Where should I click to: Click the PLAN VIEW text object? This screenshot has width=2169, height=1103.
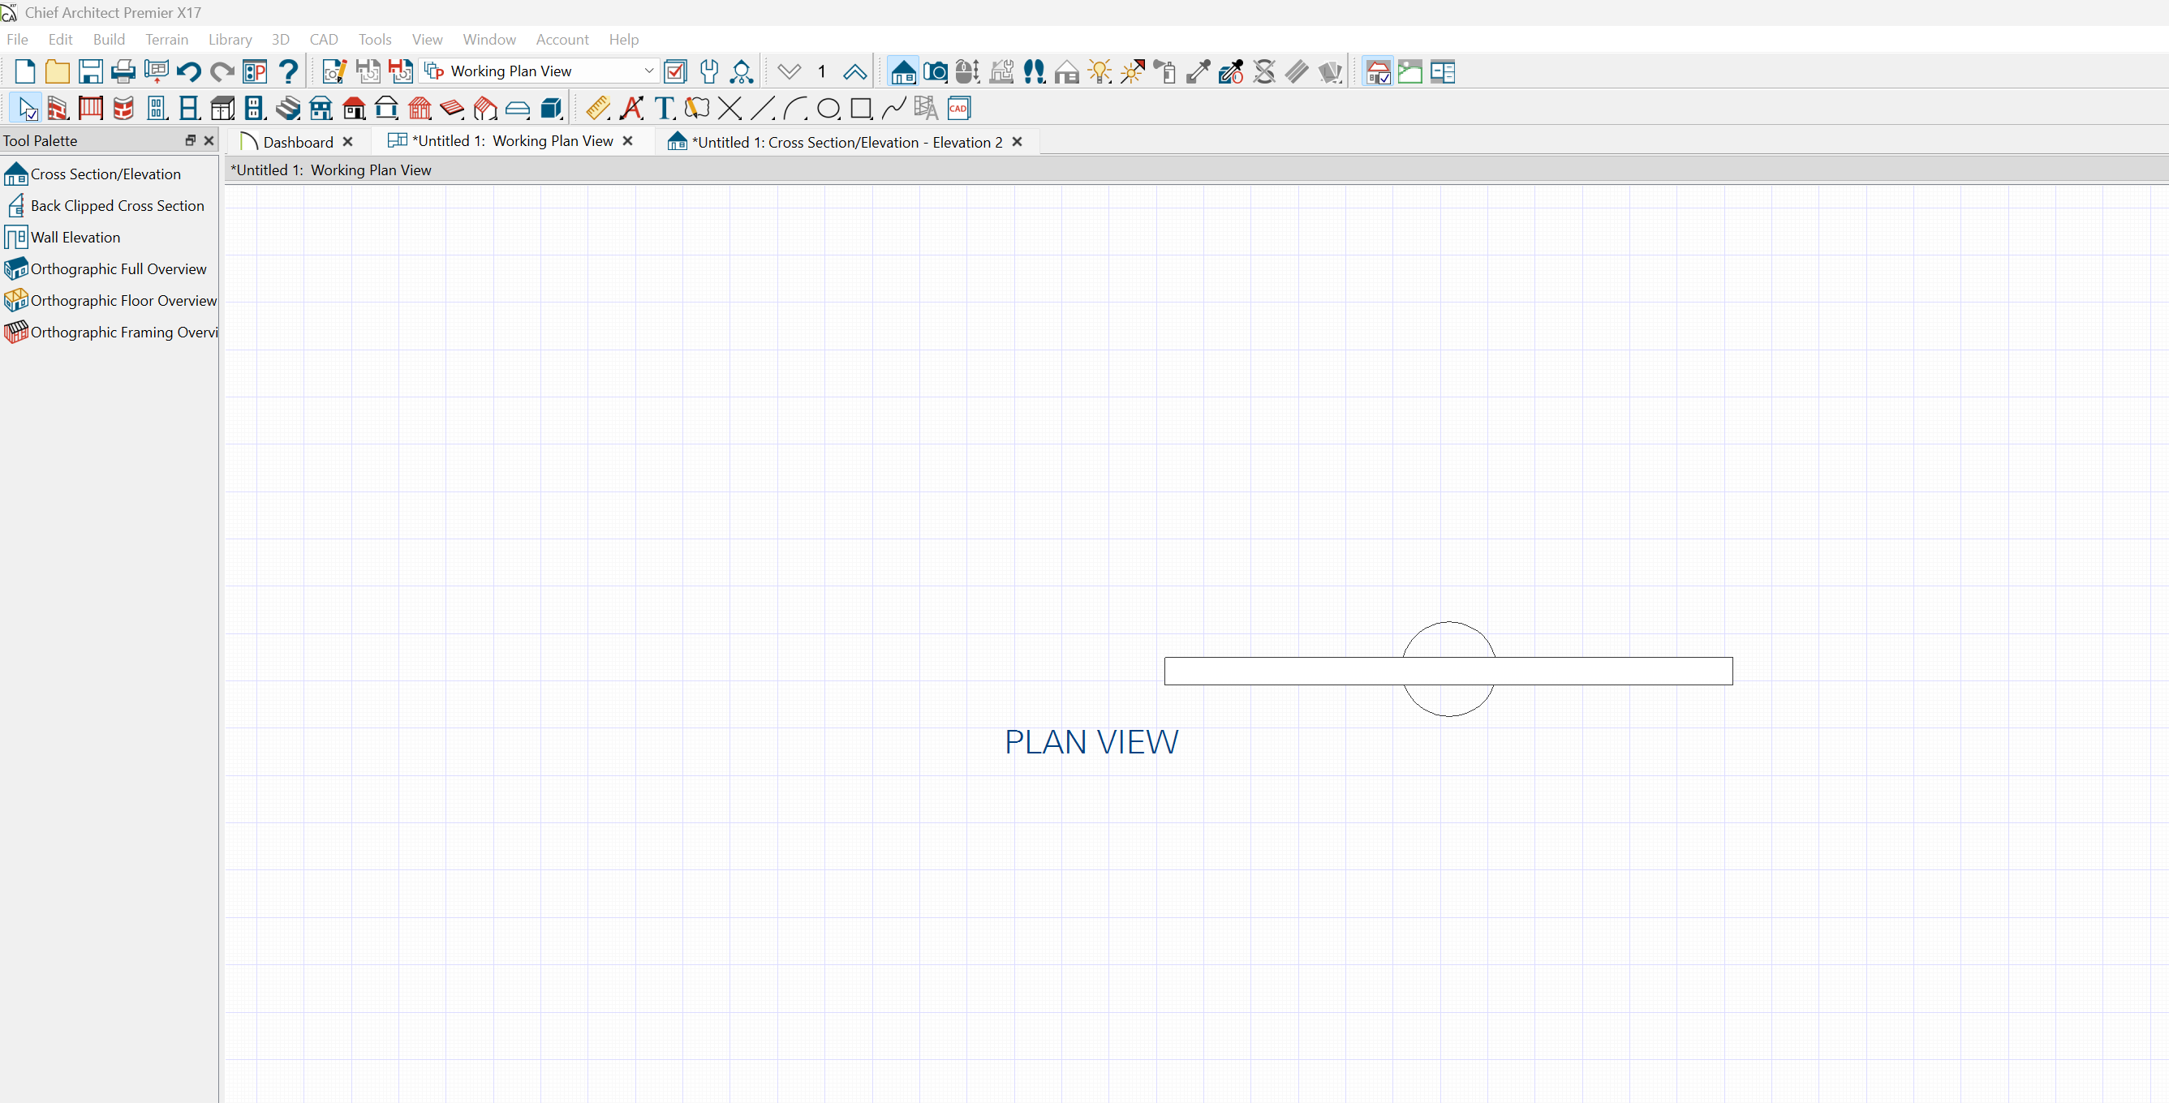1091,742
